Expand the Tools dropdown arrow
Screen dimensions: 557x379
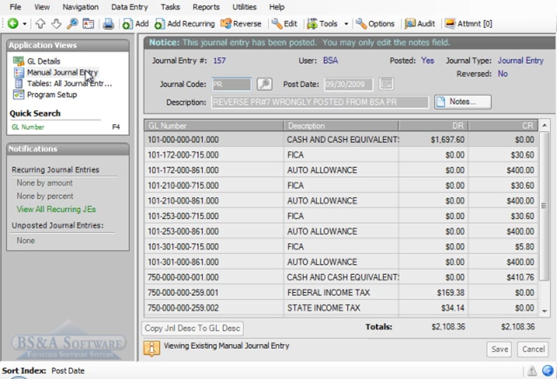click(346, 24)
